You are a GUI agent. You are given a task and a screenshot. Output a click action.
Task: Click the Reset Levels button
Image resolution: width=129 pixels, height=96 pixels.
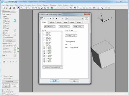pyautogui.click(x=50, y=27)
